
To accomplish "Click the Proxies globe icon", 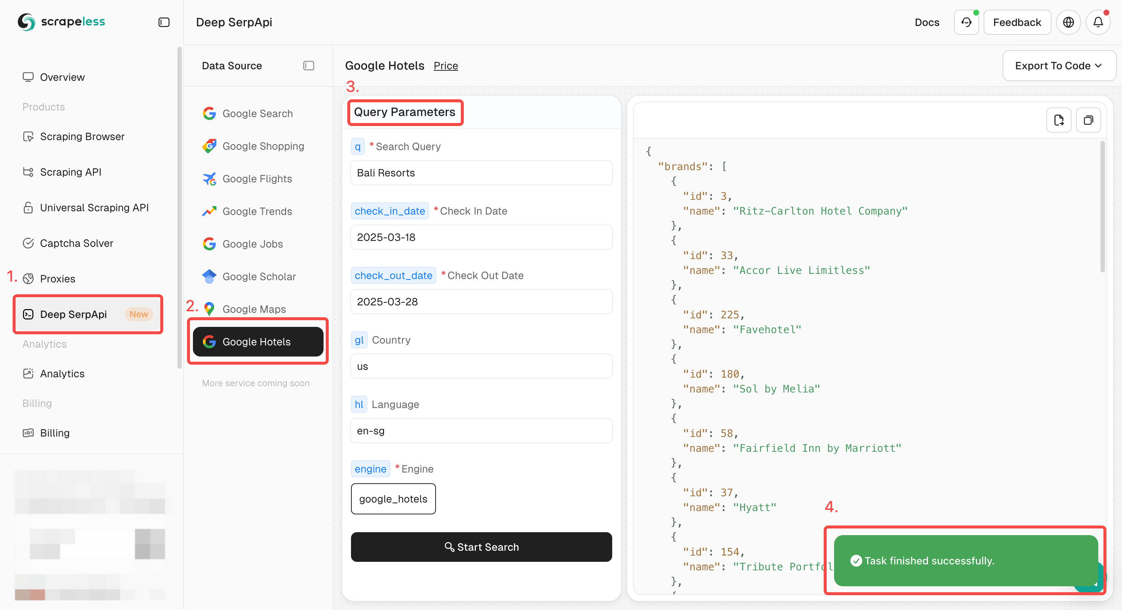I will coord(28,278).
